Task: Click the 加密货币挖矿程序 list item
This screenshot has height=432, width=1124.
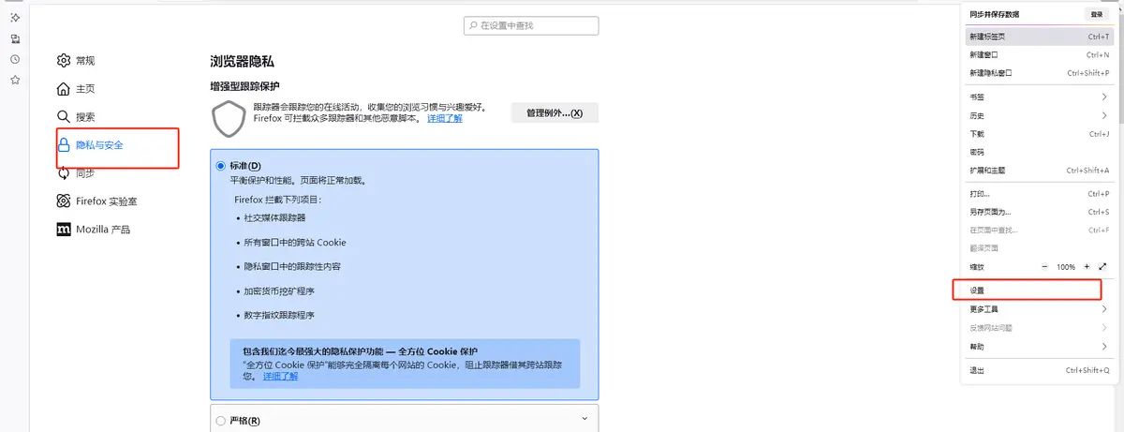Action: [x=278, y=290]
